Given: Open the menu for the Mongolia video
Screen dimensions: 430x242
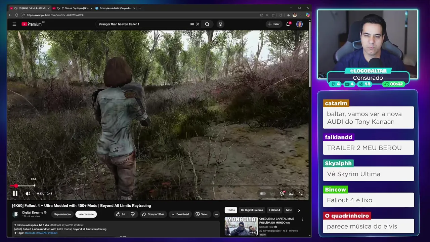Looking at the screenshot, I should 302,219.
